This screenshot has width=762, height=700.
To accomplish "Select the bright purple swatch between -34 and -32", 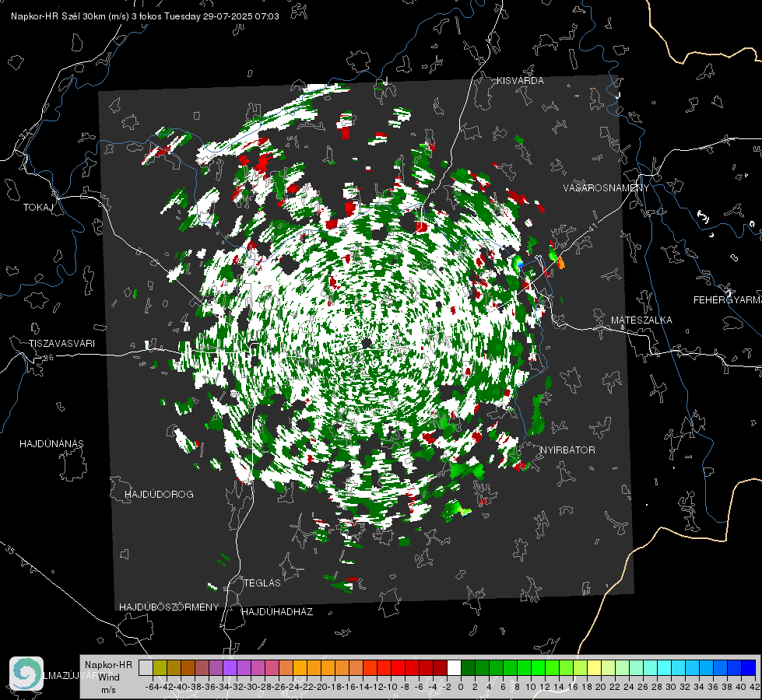I will tap(230, 667).
